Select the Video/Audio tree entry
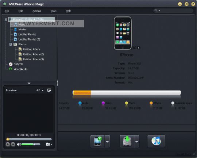Screen dimensions: 197x158 tap(20, 69)
